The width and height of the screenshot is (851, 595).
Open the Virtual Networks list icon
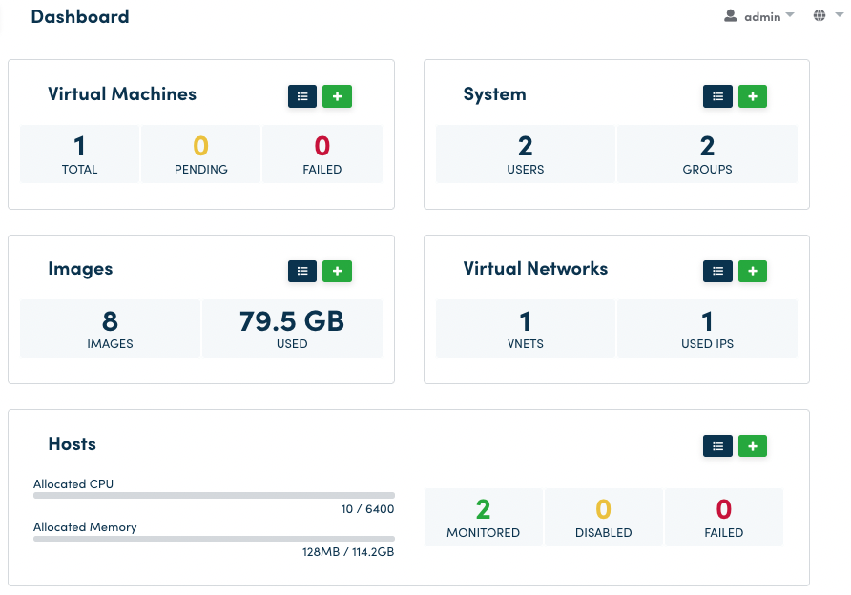click(x=717, y=272)
